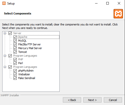Deselect the phpMyAdmin checkbox
Image resolution: width=125 pixels, height=105 pixels.
click(15, 71)
